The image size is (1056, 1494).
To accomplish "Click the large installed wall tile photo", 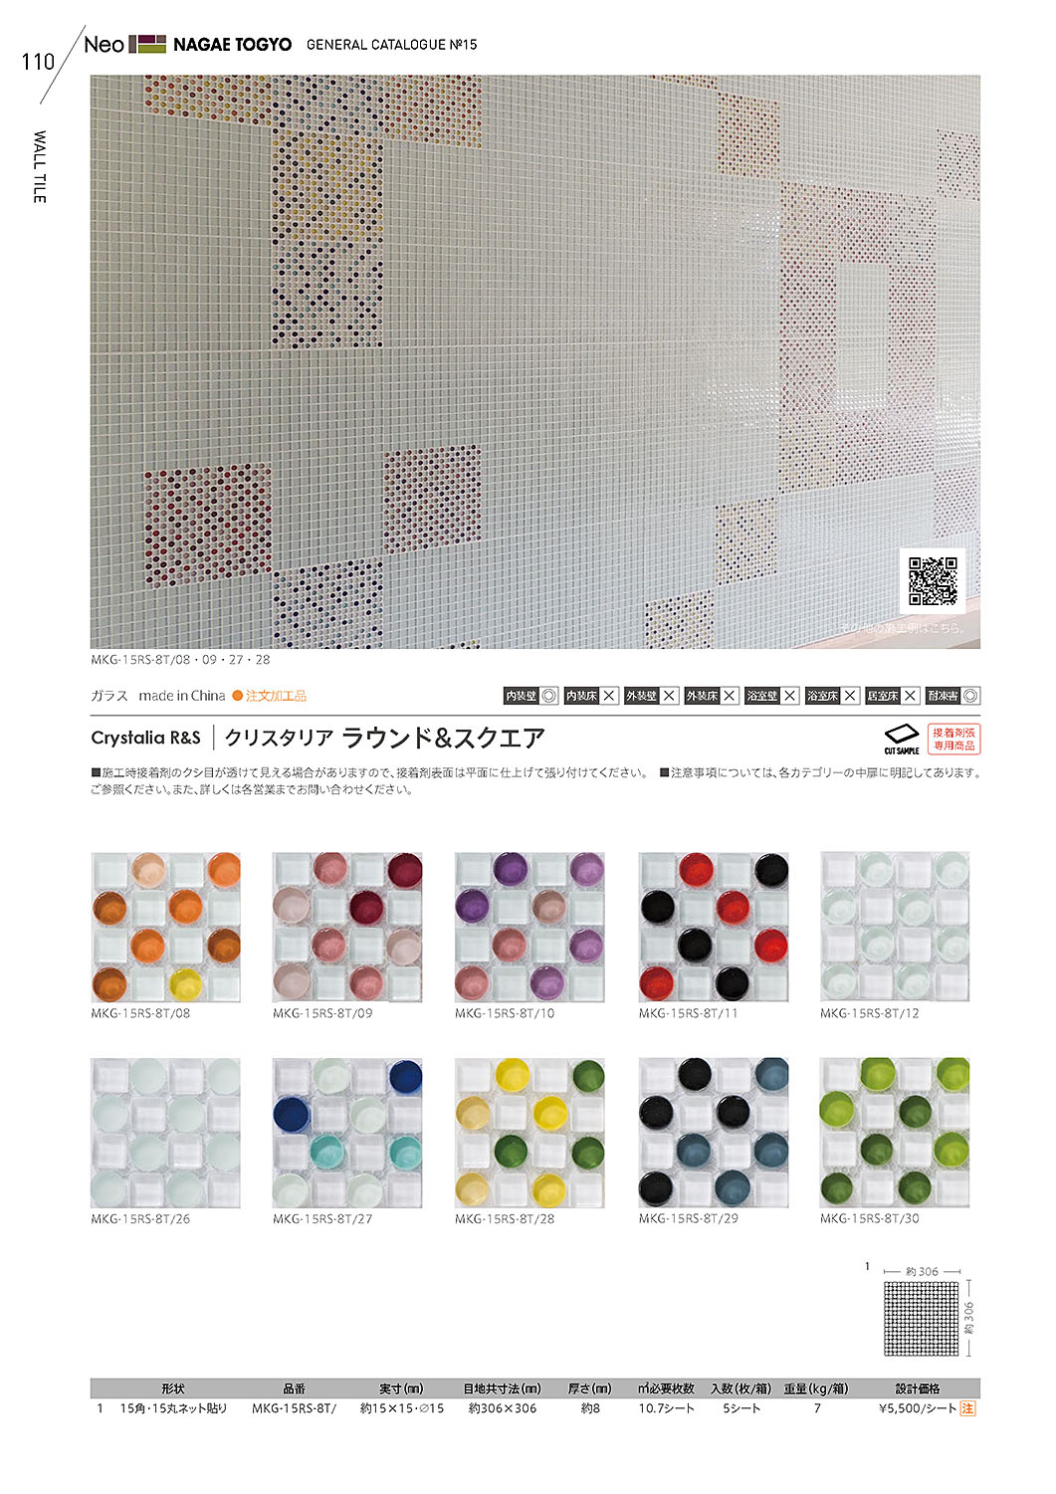I will 535,362.
